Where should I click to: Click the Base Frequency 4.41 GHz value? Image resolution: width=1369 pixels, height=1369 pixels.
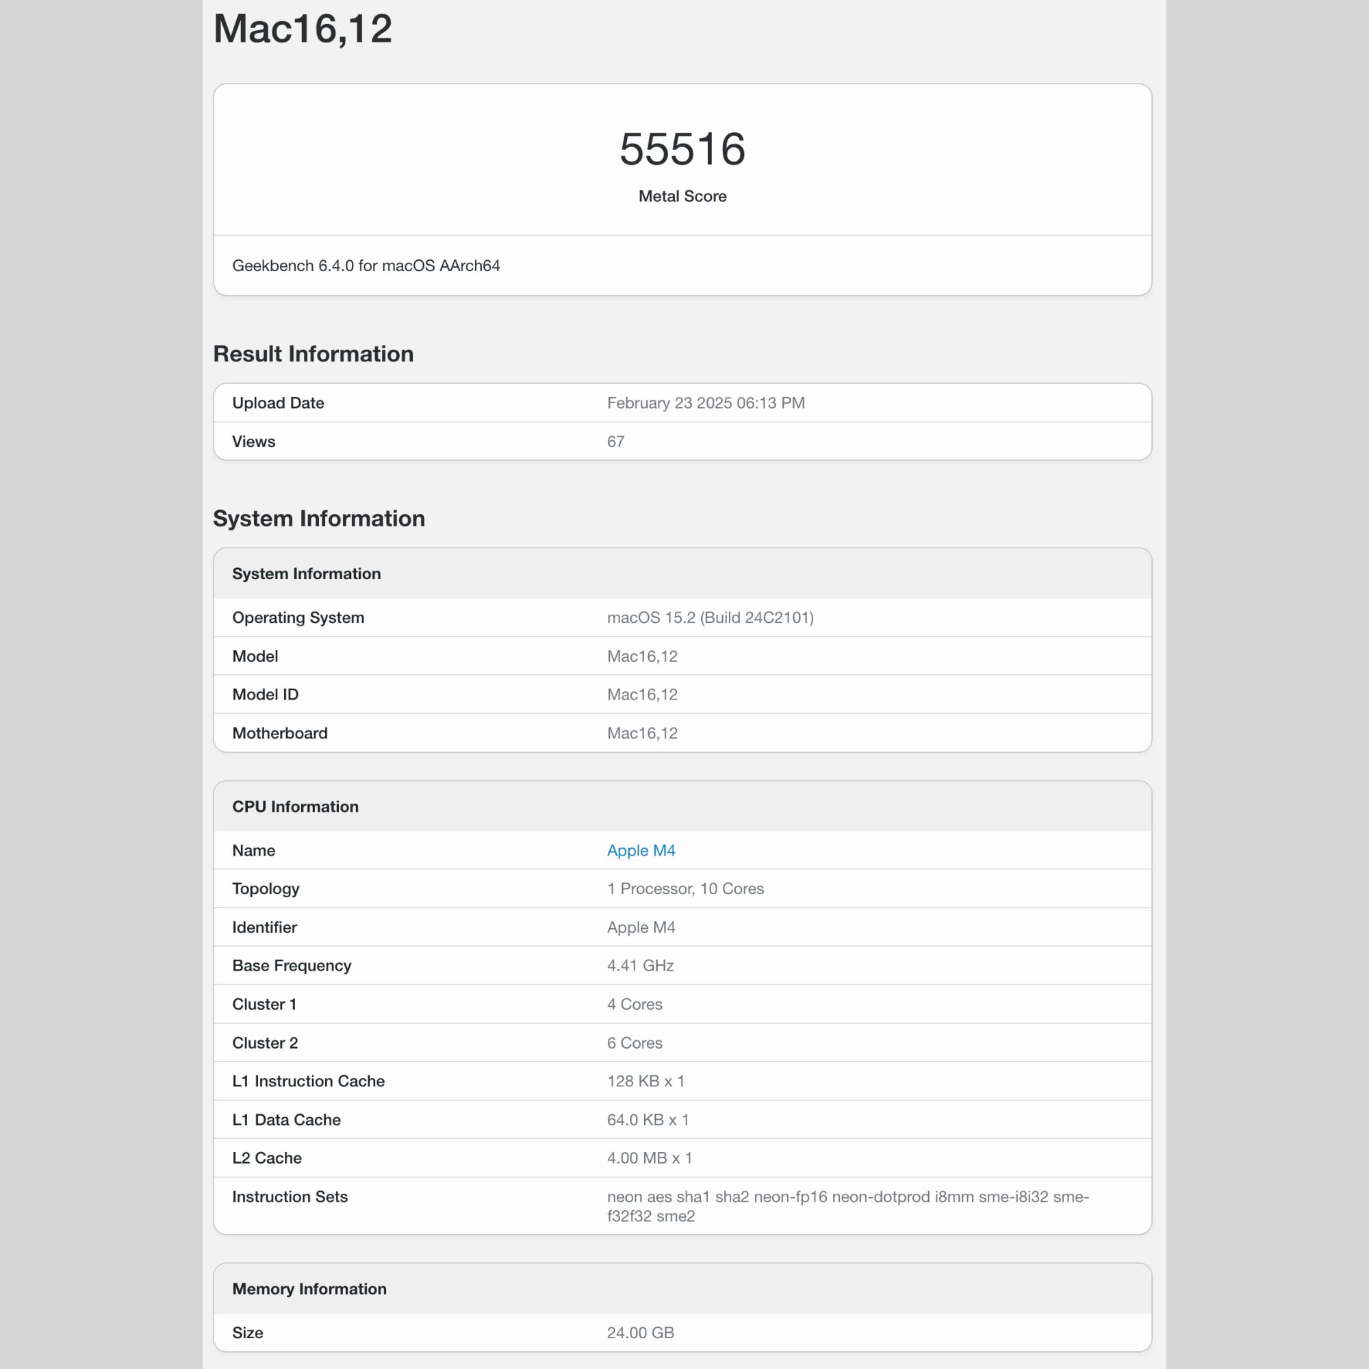coord(640,966)
